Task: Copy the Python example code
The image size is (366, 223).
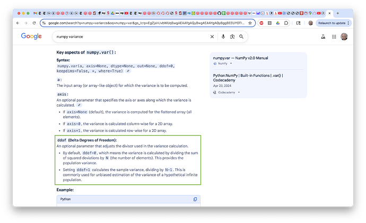Action: tap(195, 199)
